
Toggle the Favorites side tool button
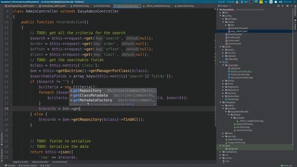click(x=2, y=139)
